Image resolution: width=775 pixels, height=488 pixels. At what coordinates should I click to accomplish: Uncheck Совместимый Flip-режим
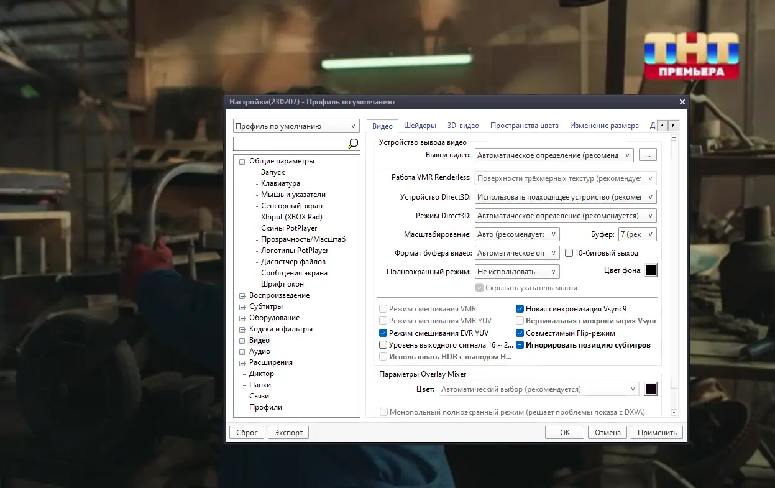[x=566, y=333]
